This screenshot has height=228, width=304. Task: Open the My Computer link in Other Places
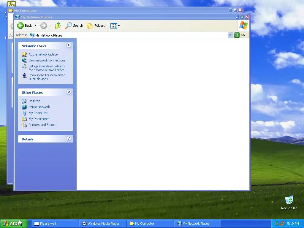click(38, 113)
